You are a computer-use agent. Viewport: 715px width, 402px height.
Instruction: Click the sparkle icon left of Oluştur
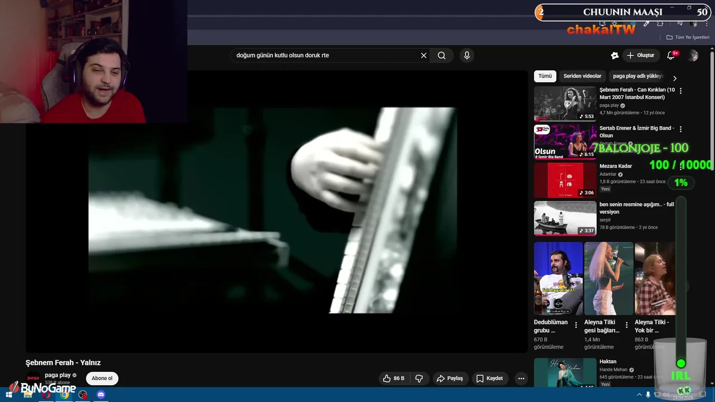[x=614, y=55]
